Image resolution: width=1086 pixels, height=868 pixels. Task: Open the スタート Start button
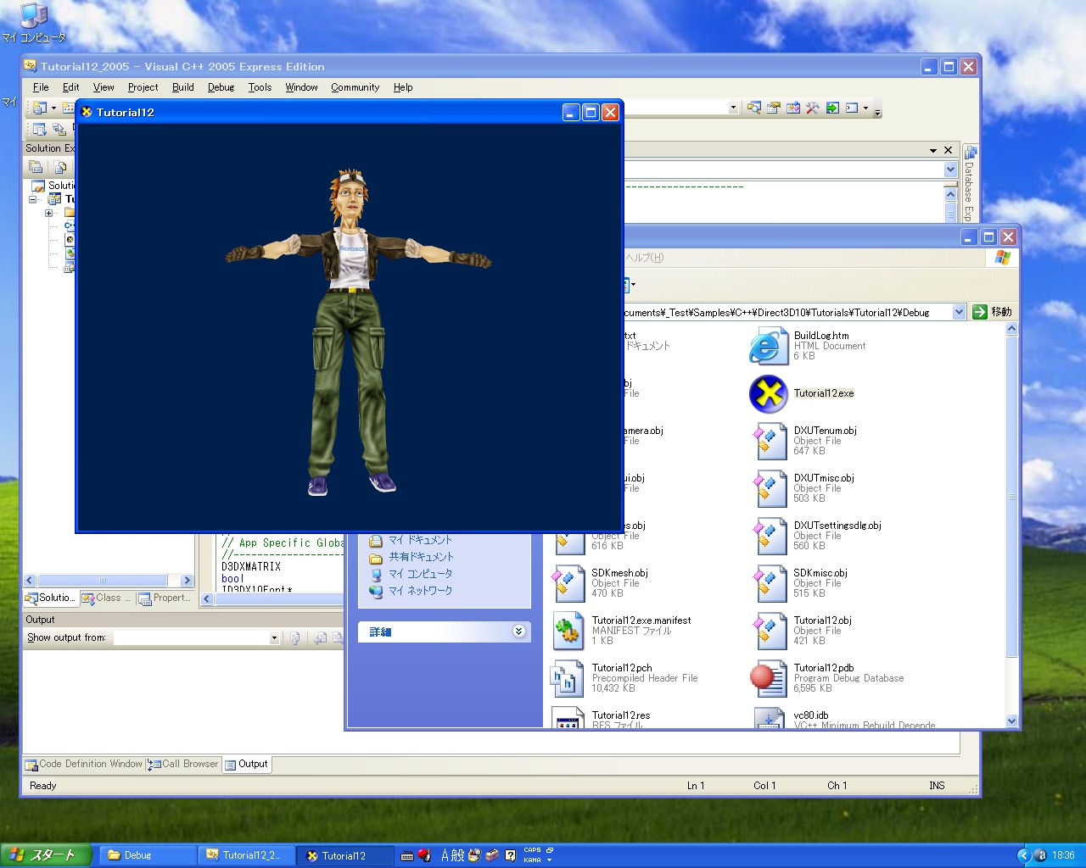coord(45,855)
